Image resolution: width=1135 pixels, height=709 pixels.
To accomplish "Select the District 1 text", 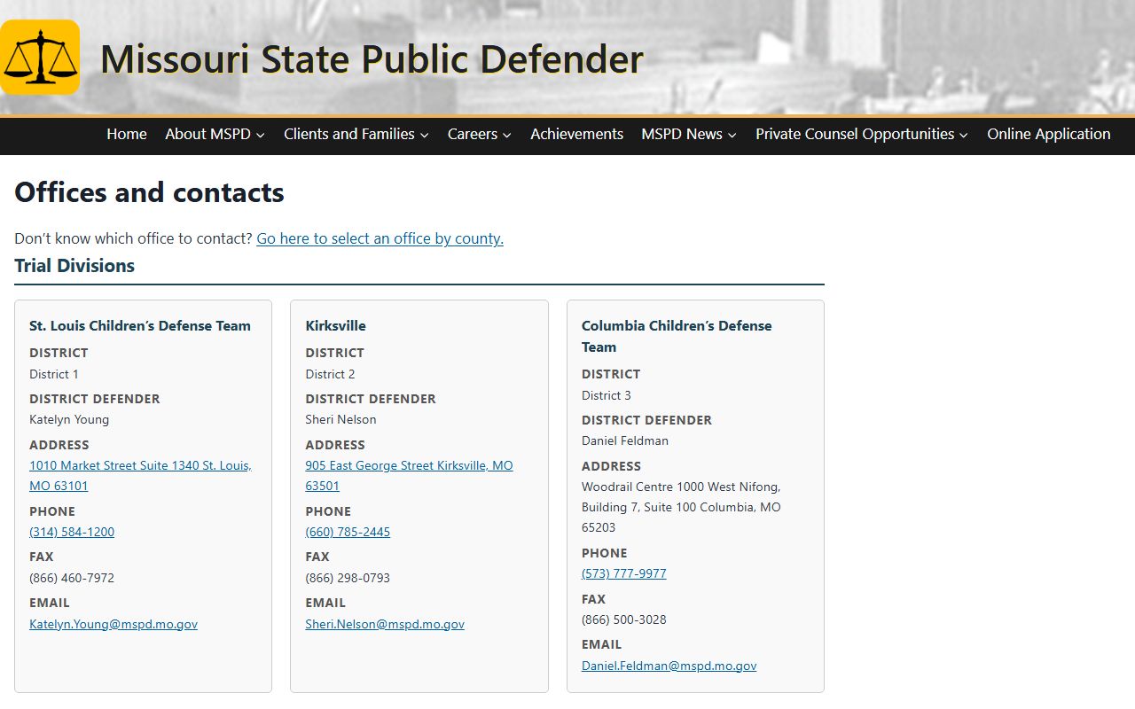I will point(54,374).
